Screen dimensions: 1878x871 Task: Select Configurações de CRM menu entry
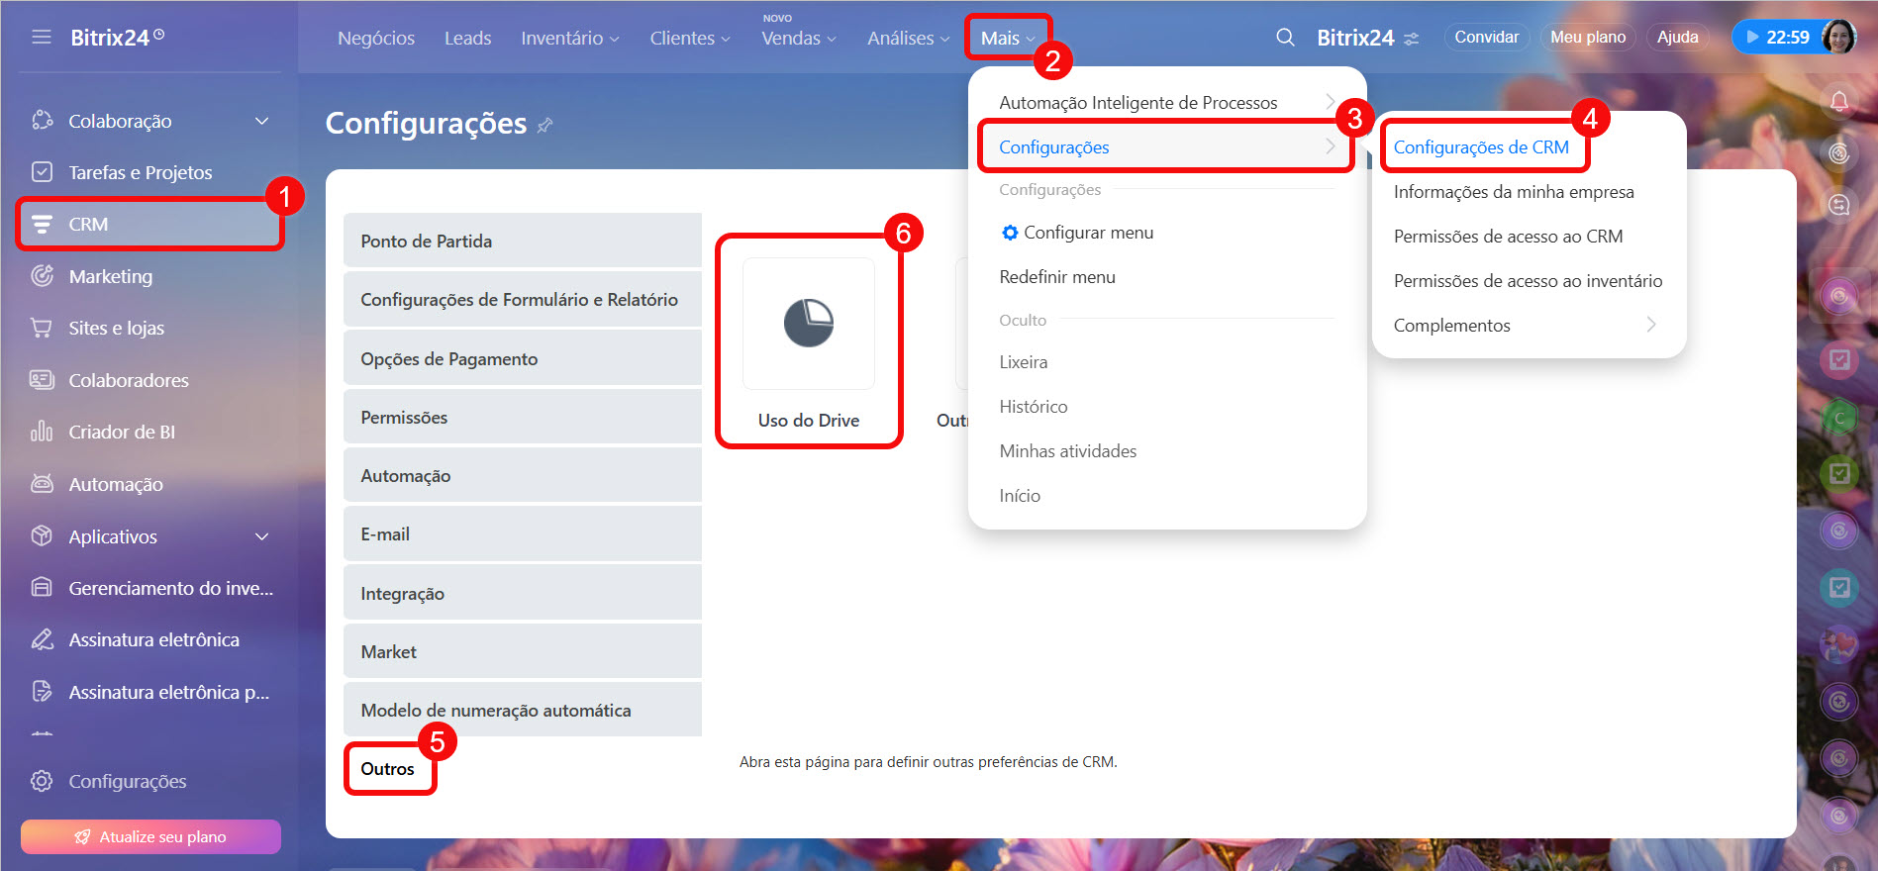tap(1480, 147)
